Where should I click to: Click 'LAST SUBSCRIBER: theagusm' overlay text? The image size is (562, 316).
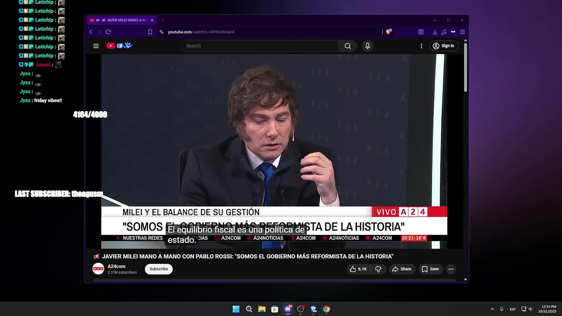[x=59, y=194]
